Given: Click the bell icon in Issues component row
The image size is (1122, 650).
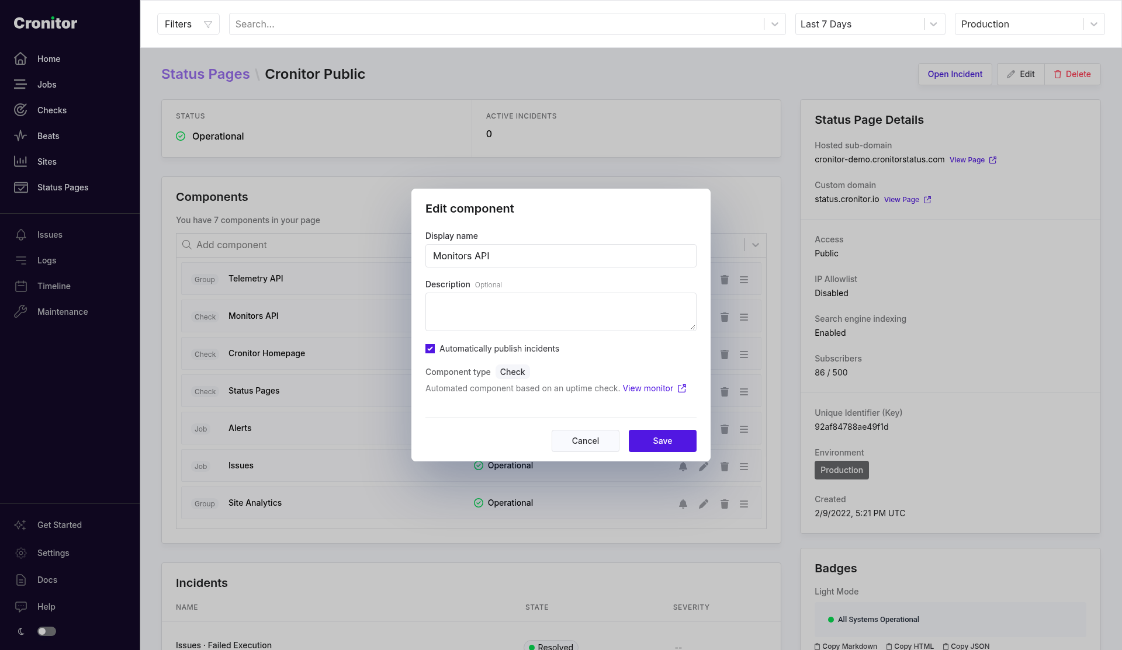Looking at the screenshot, I should click(x=683, y=467).
